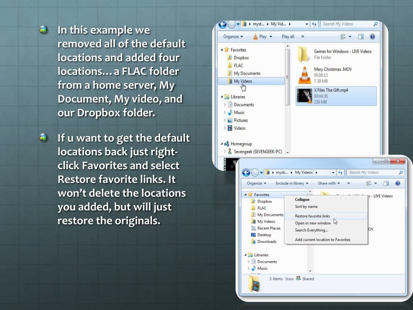Click the My Videos address segment in lower window
This screenshot has height=310, width=413.
click(304, 173)
